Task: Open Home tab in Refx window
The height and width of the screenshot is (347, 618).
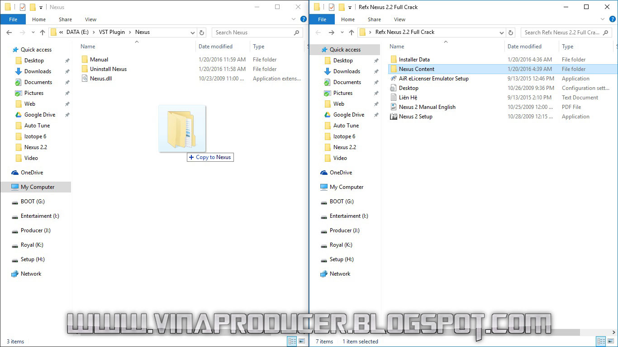Action: (x=348, y=19)
